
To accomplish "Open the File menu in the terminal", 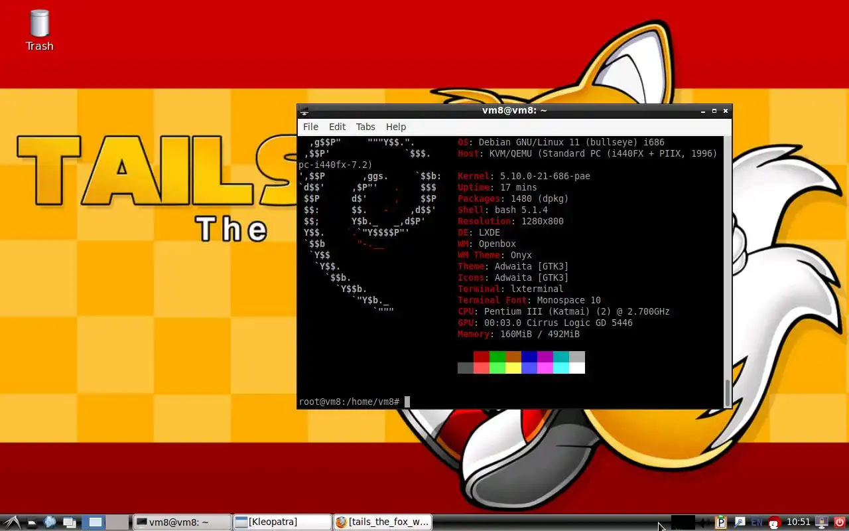I will click(310, 127).
